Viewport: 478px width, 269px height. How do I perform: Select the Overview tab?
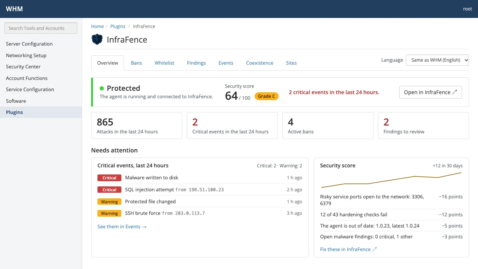(x=108, y=63)
